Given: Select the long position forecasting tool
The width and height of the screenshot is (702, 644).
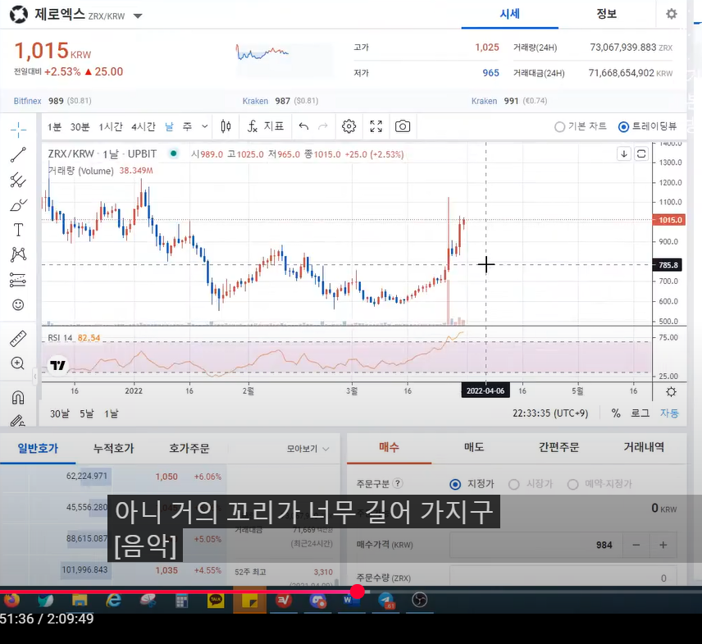Looking at the screenshot, I should tap(18, 280).
